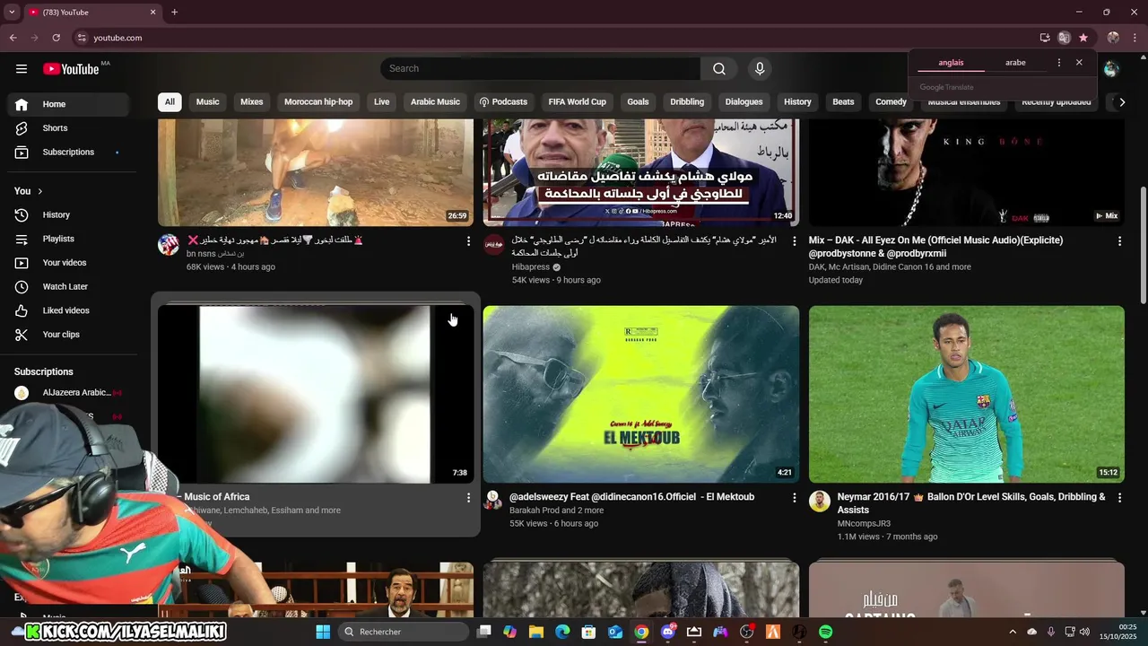Select the anglais translate tab
This screenshot has height=646, width=1148.
coord(951,63)
